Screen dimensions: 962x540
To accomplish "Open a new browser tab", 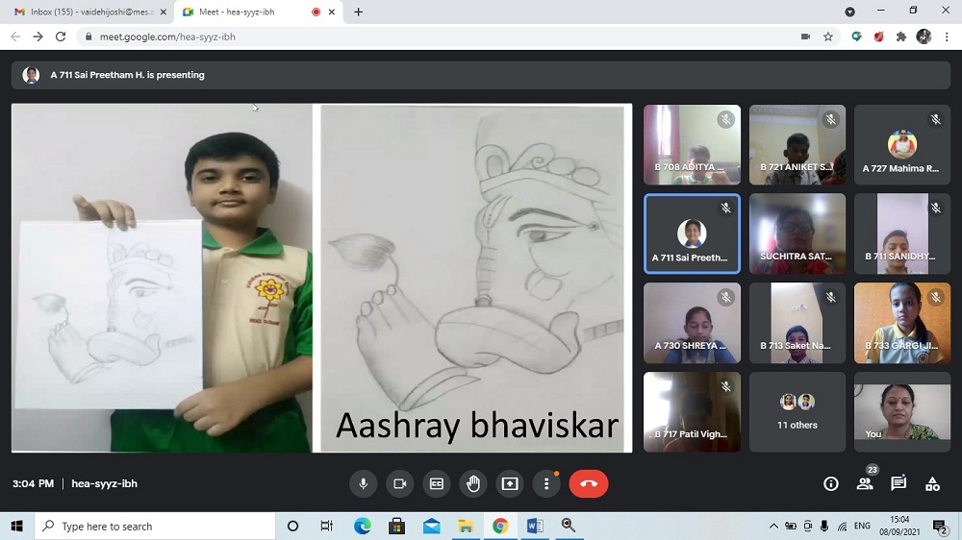I will pos(359,12).
